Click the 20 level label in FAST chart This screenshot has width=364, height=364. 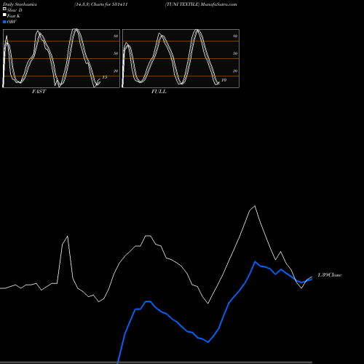[x=116, y=71]
